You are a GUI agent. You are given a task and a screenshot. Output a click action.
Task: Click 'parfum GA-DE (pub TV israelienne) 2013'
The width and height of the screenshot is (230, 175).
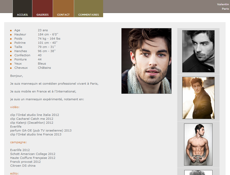pos(41,130)
